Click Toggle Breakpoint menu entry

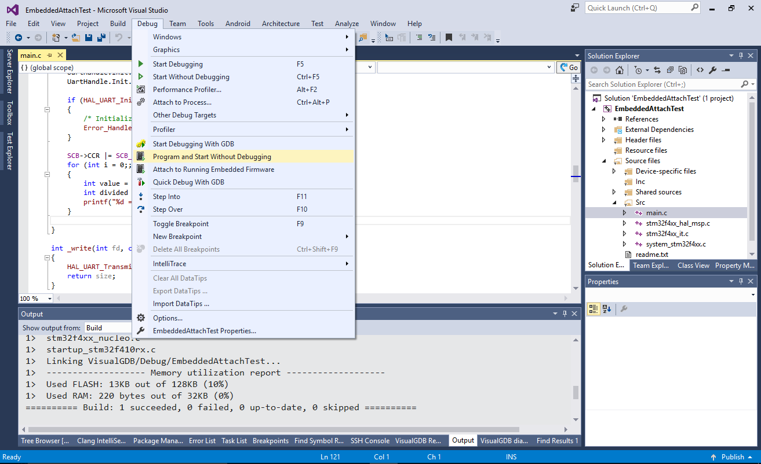(x=244, y=224)
